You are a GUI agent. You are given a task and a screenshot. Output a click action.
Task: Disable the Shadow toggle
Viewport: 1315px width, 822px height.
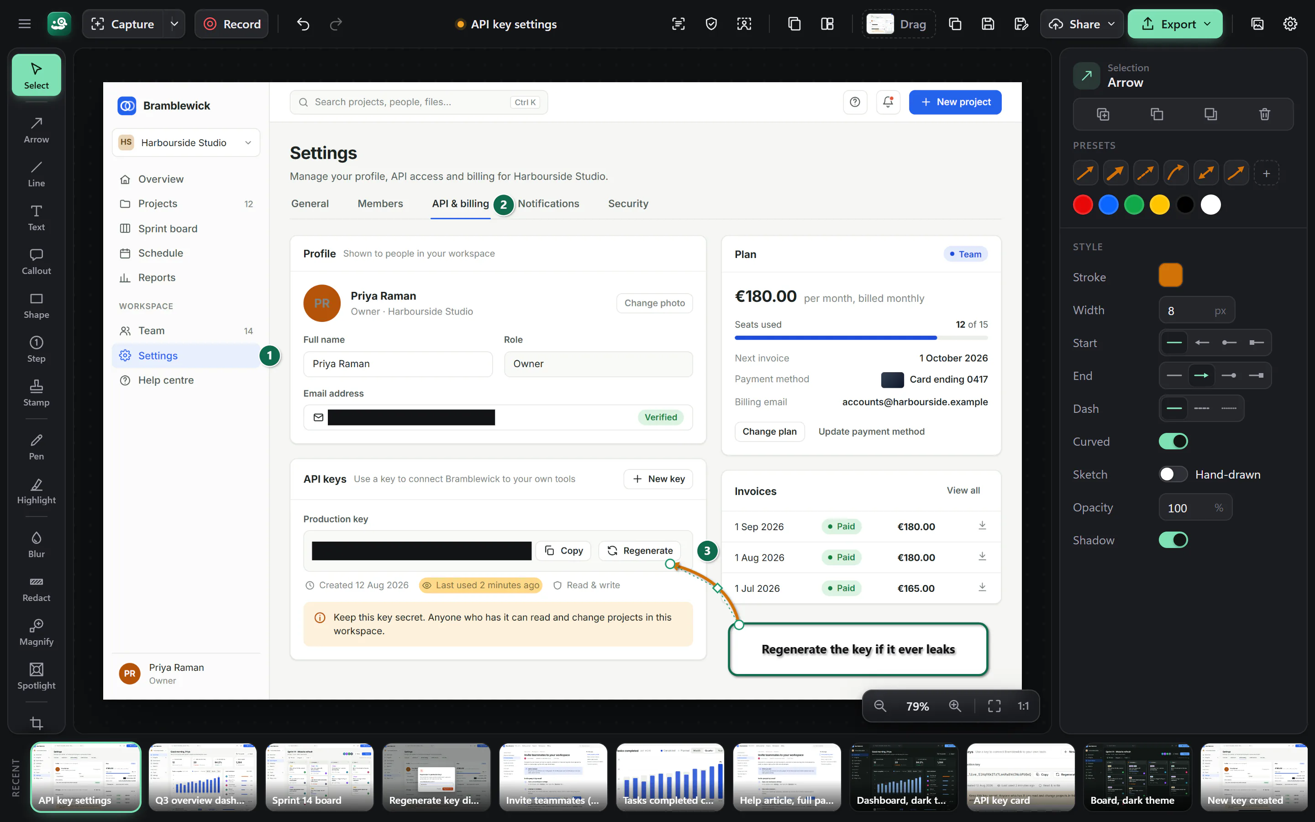pos(1173,540)
